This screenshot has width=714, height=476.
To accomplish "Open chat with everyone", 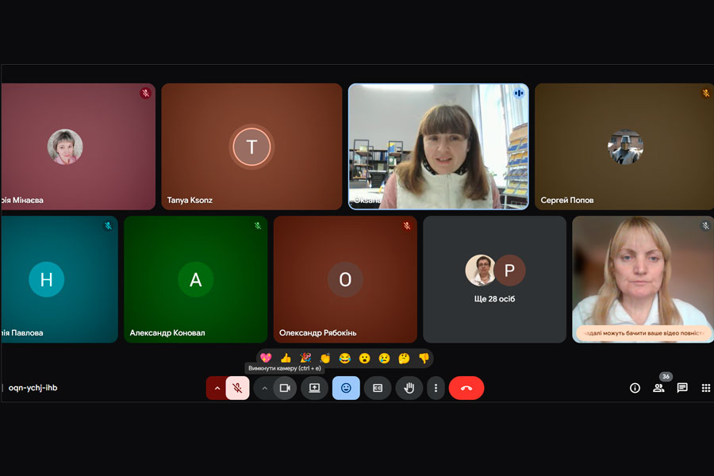I will click(682, 388).
